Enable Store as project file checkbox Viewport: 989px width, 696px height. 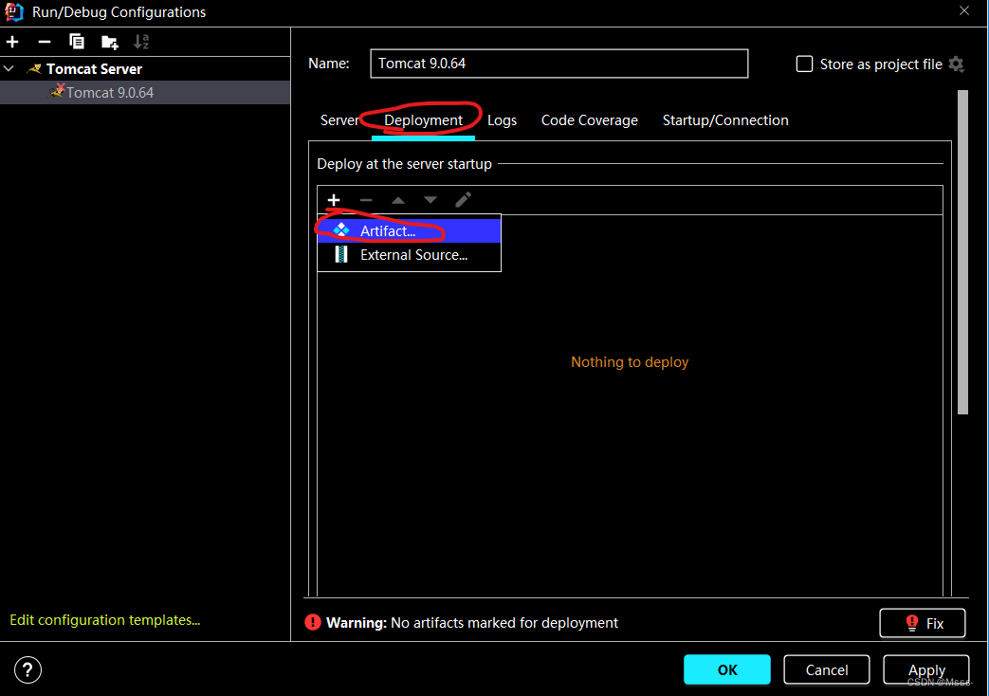[804, 64]
